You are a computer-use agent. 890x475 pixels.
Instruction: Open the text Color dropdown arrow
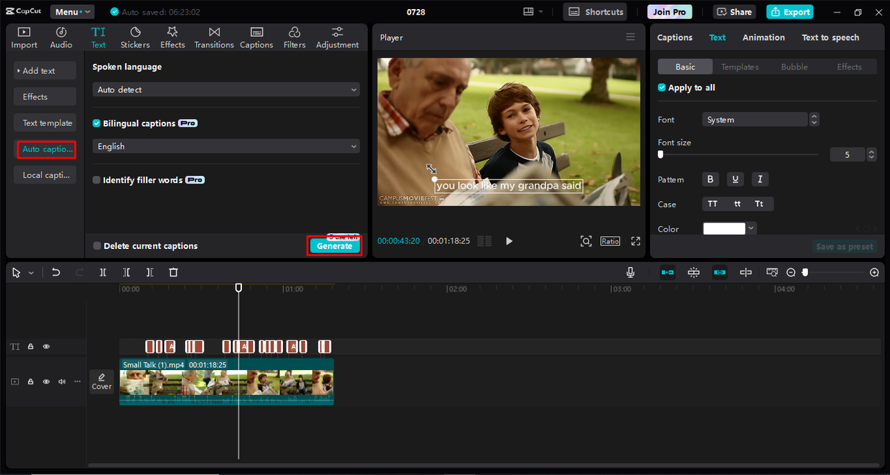752,229
